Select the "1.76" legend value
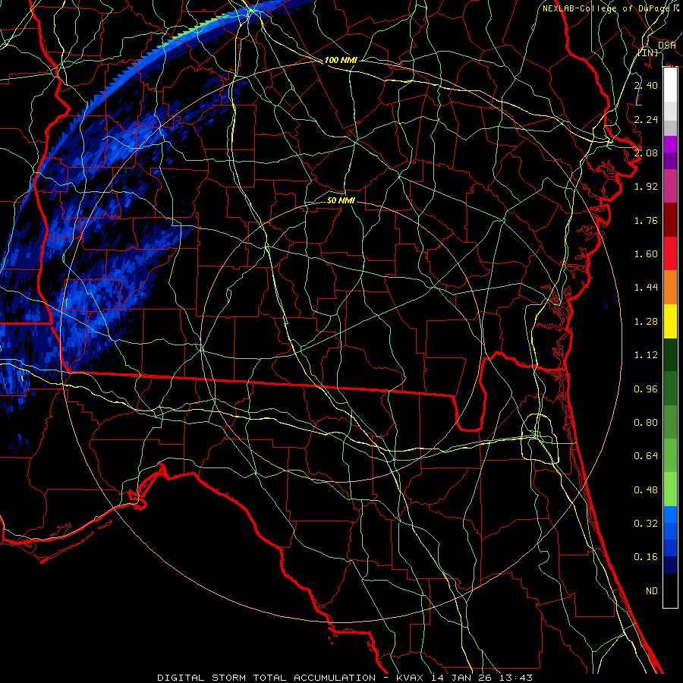This screenshot has width=683, height=683. click(x=646, y=220)
